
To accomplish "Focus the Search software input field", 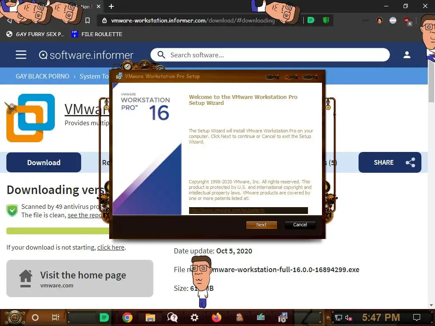I will click(x=270, y=55).
